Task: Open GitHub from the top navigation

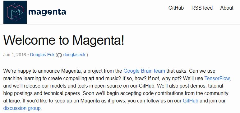Action: (x=176, y=8)
